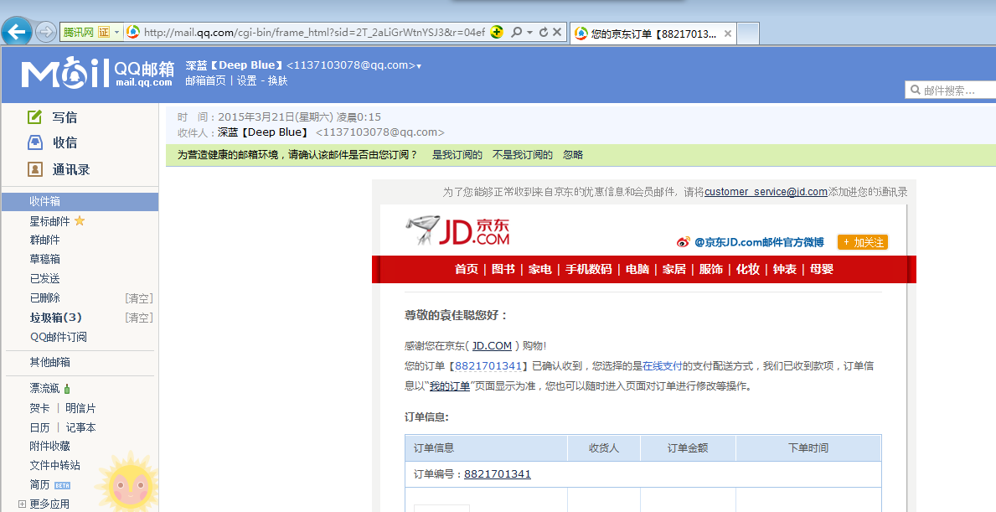
Task: Open the 腾讯网 badge dropdown arrow
Action: (117, 33)
